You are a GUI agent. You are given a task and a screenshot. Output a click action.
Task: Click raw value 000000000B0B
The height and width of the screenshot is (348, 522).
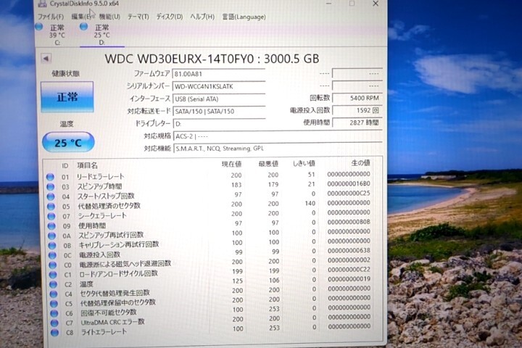(349, 222)
